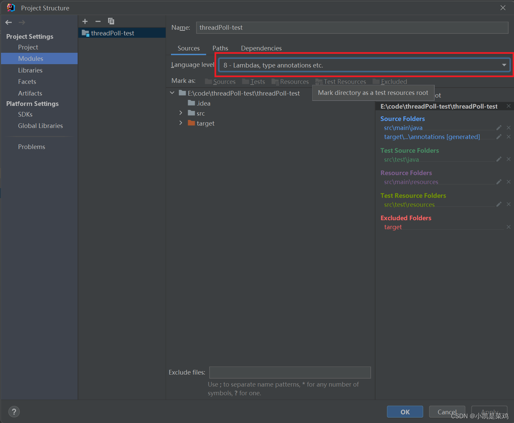Mark directory as Test Resources

tap(341, 82)
